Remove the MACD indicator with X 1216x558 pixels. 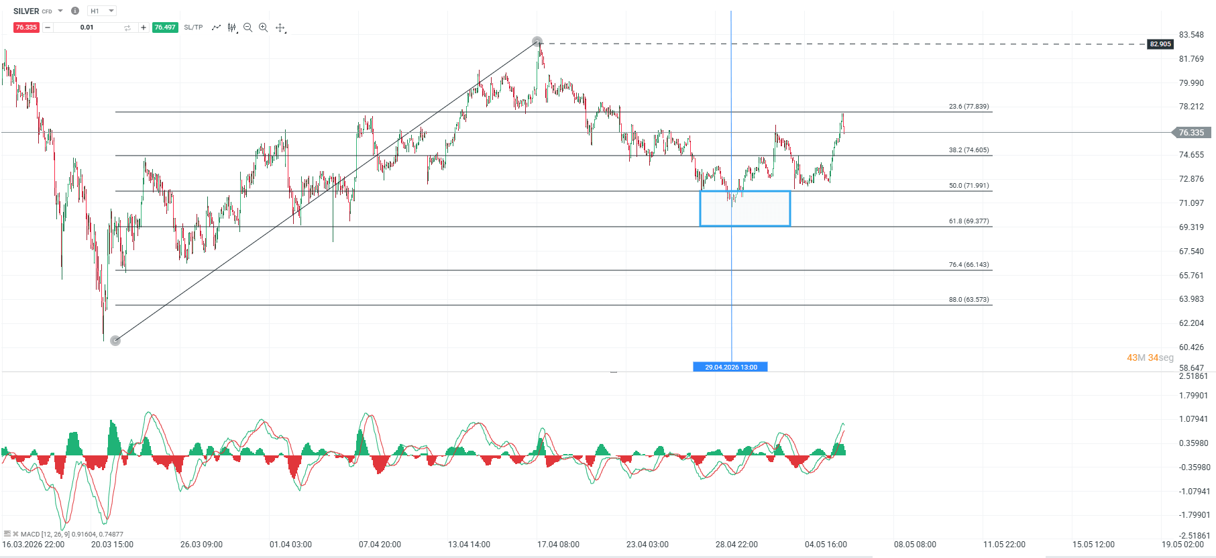point(15,534)
